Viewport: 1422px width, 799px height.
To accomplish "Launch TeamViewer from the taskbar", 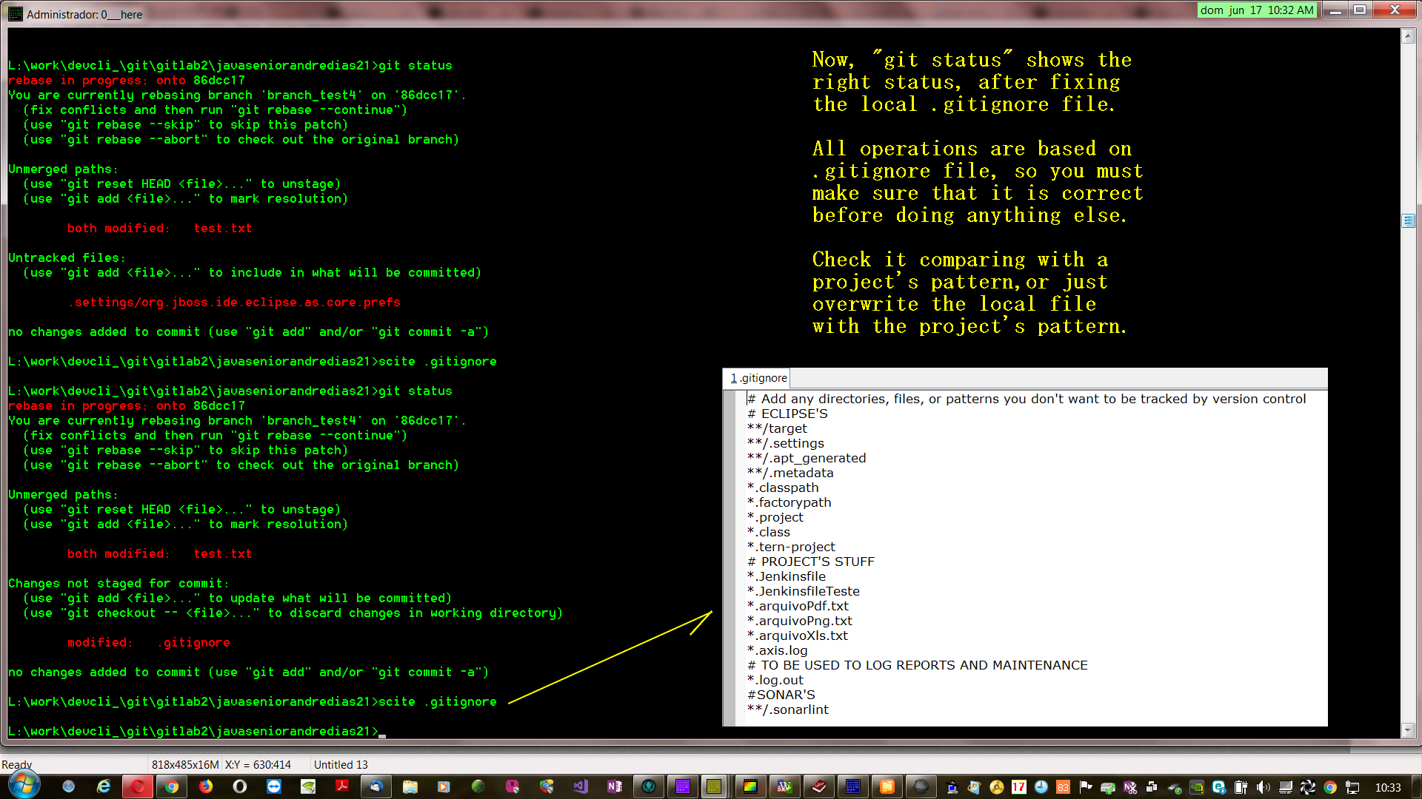I will 274,786.
